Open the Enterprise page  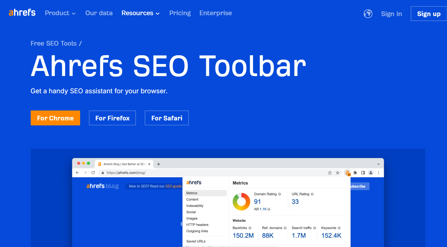tap(215, 13)
